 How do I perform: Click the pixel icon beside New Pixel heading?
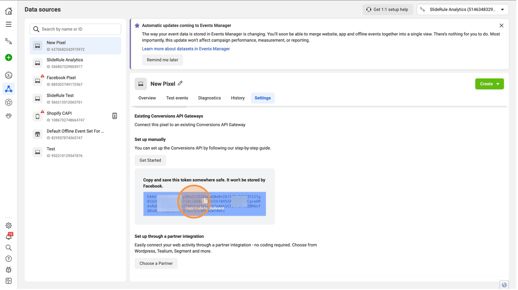coord(141,84)
